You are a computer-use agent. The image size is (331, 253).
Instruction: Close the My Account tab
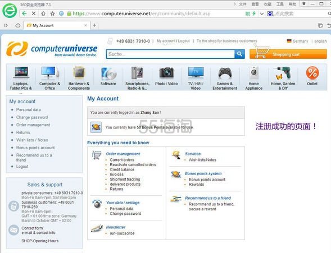click(85, 25)
